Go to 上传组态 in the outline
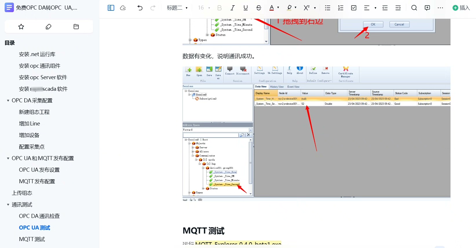The width and height of the screenshot is (476, 248). tap(22, 193)
